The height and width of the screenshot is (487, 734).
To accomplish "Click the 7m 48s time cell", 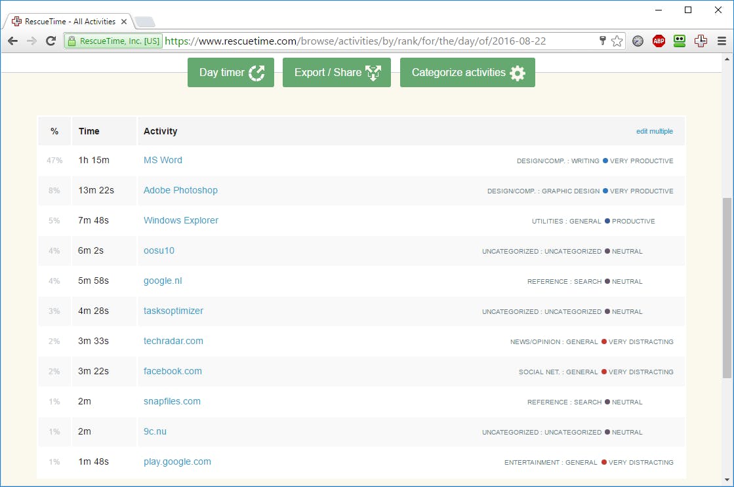I will [x=93, y=220].
